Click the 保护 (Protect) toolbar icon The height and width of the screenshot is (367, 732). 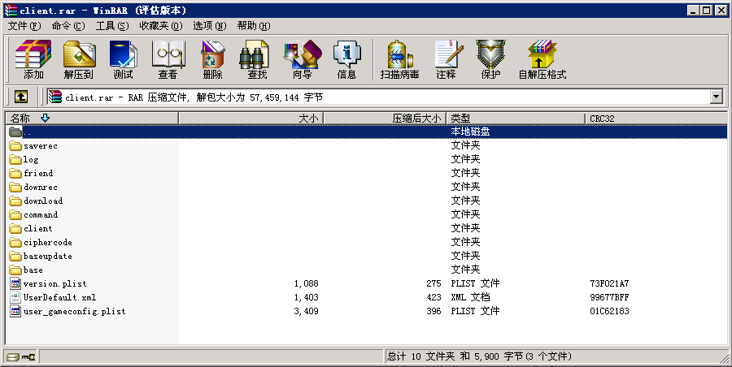[x=490, y=59]
